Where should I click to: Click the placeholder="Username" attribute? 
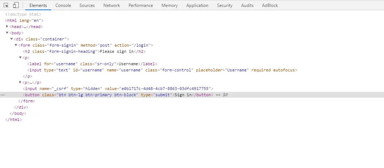(x=222, y=70)
